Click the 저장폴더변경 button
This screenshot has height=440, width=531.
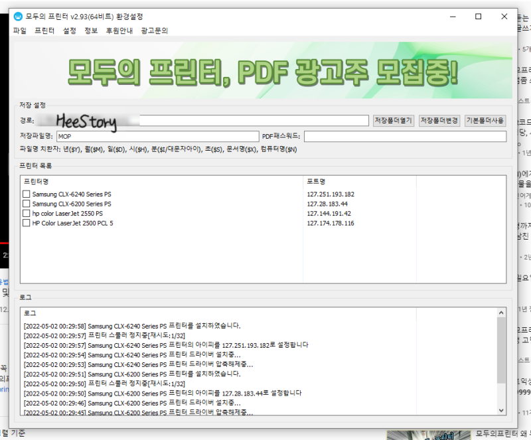tap(439, 121)
